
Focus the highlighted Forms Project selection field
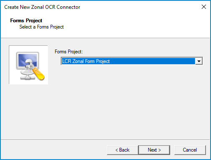pyautogui.click(x=128, y=61)
